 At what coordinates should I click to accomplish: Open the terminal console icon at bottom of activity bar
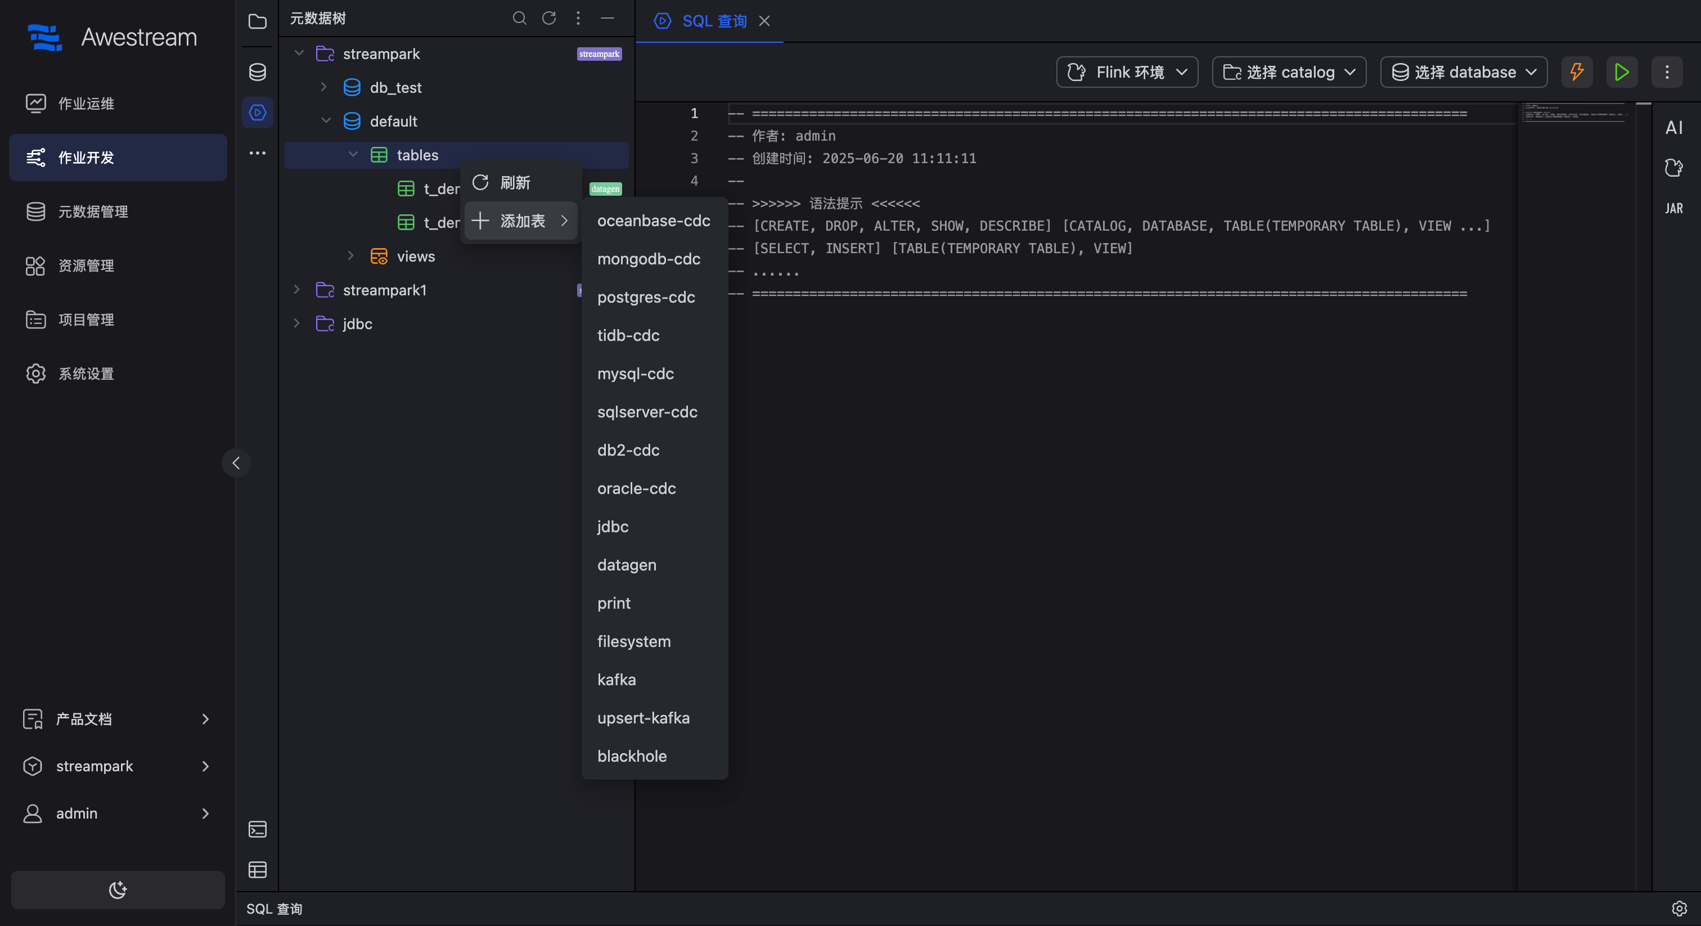click(x=258, y=829)
